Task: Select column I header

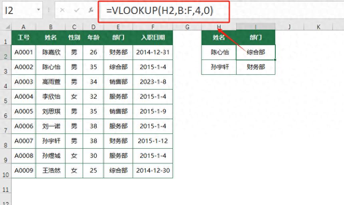Action: click(256, 27)
